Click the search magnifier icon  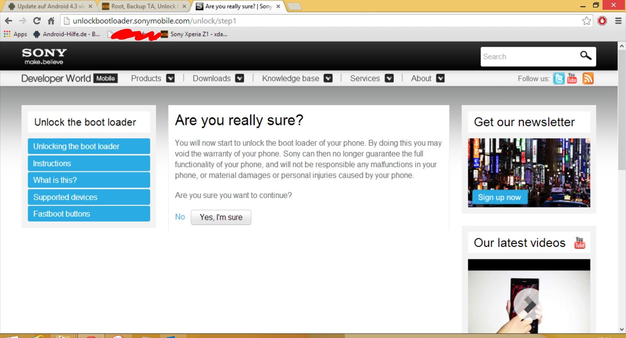click(x=586, y=56)
